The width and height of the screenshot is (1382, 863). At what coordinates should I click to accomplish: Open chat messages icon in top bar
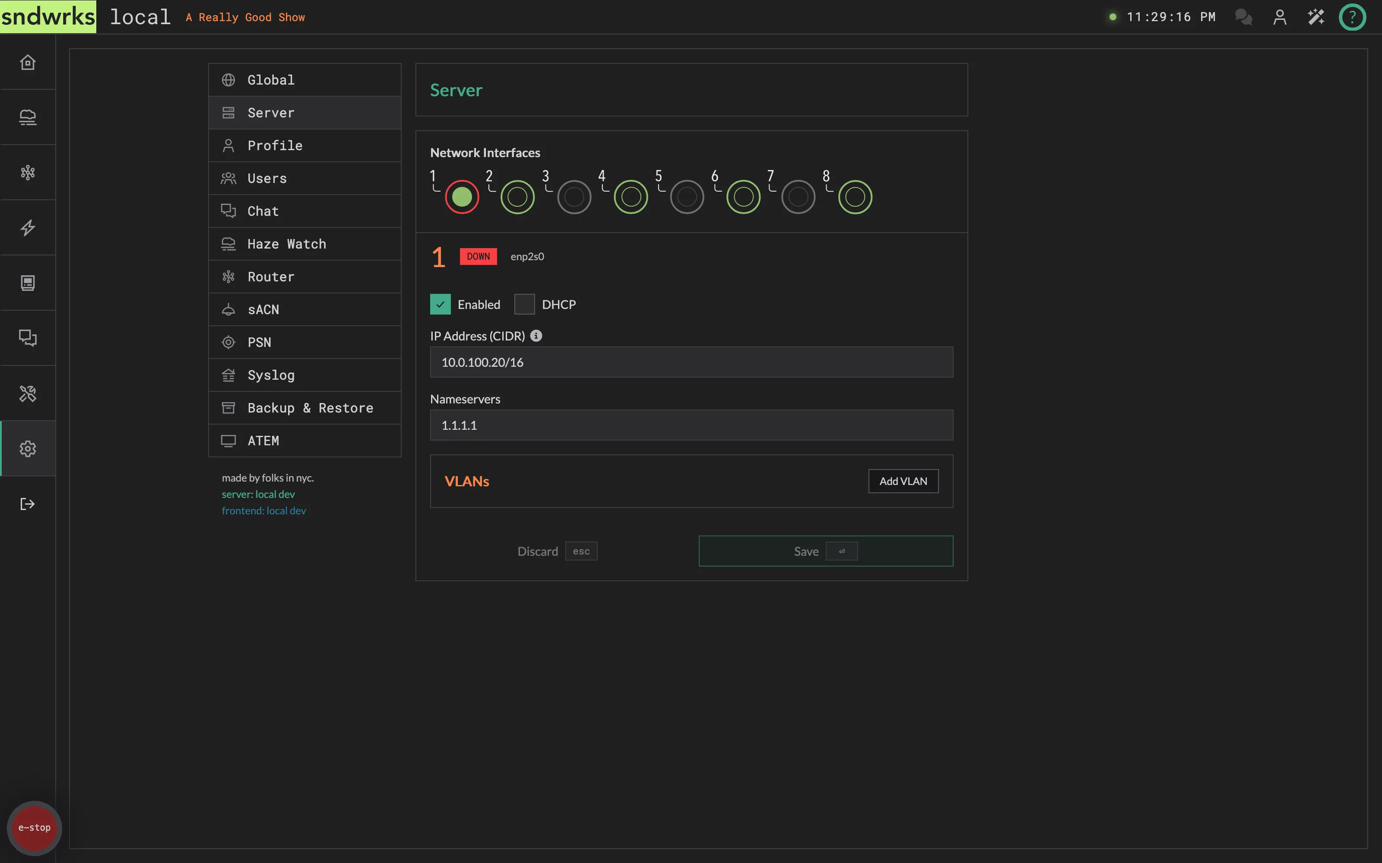1243,17
